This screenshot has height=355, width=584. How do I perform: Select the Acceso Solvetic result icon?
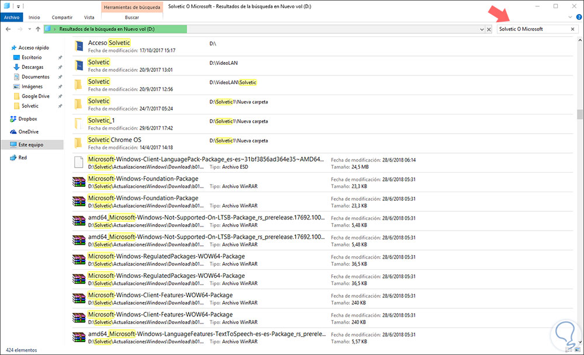point(79,46)
